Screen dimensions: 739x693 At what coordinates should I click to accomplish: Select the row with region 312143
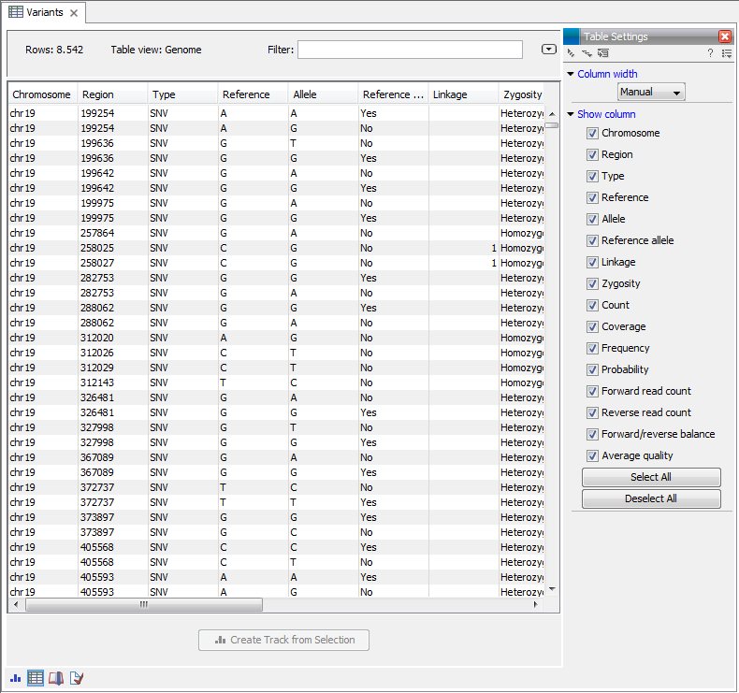[276, 383]
